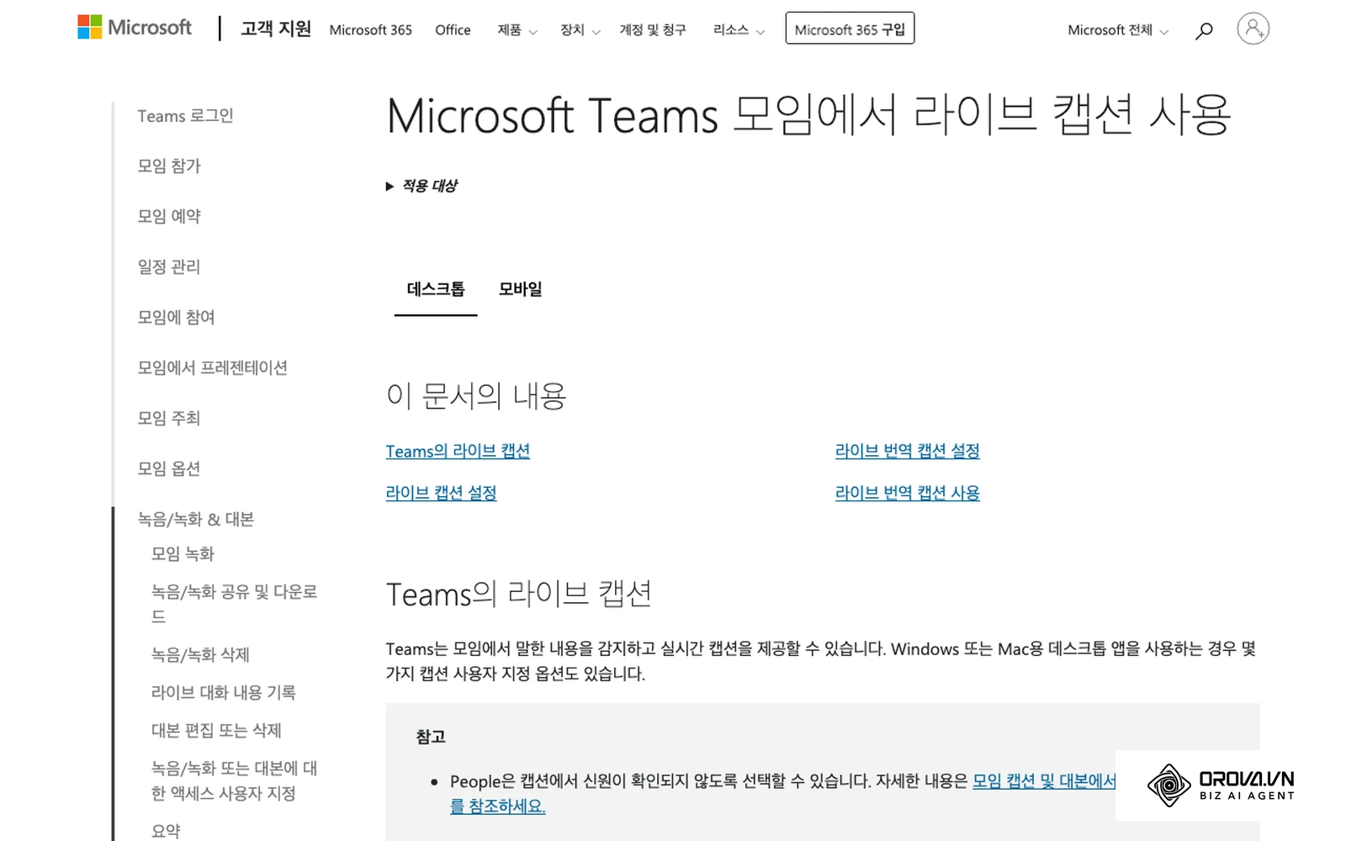The width and height of the screenshot is (1346, 841).
Task: Jump to 라이브 번역 캡션 사용 section
Action: pos(907,493)
